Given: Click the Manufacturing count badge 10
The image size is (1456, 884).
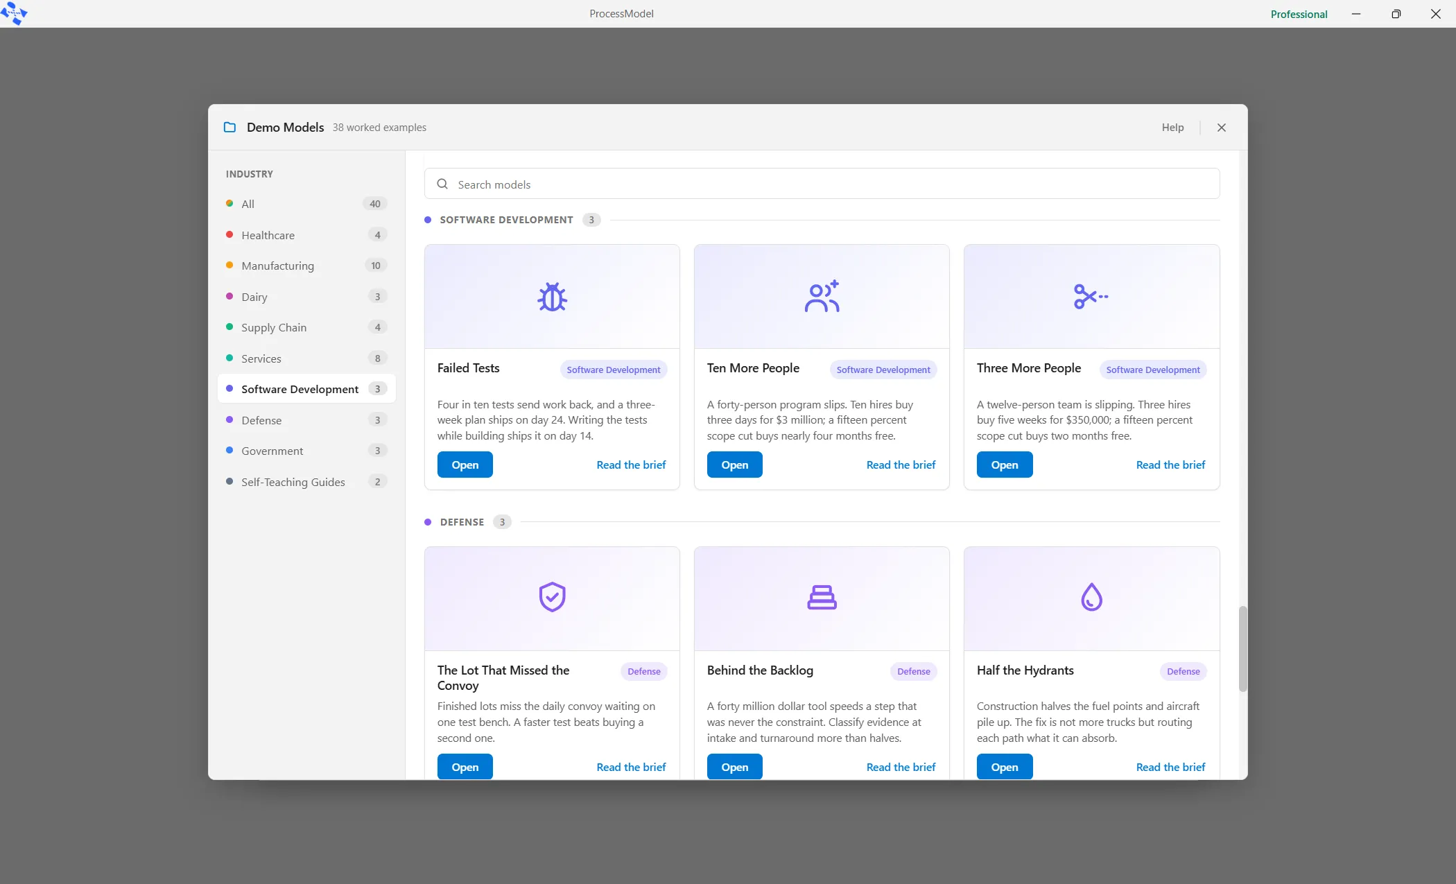Looking at the screenshot, I should point(375,266).
